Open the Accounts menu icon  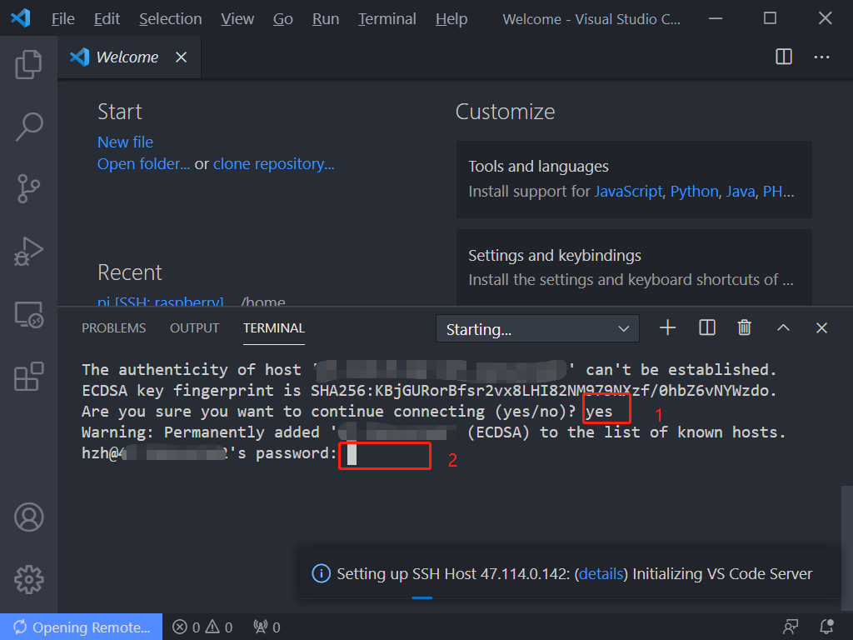click(29, 517)
